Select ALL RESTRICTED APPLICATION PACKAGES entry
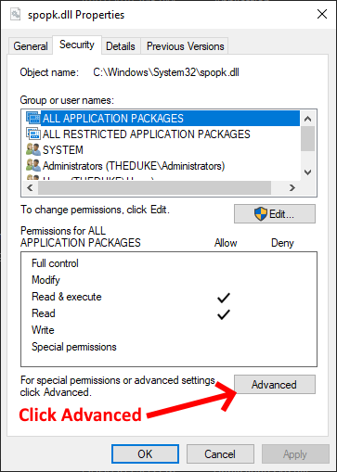 tap(146, 134)
